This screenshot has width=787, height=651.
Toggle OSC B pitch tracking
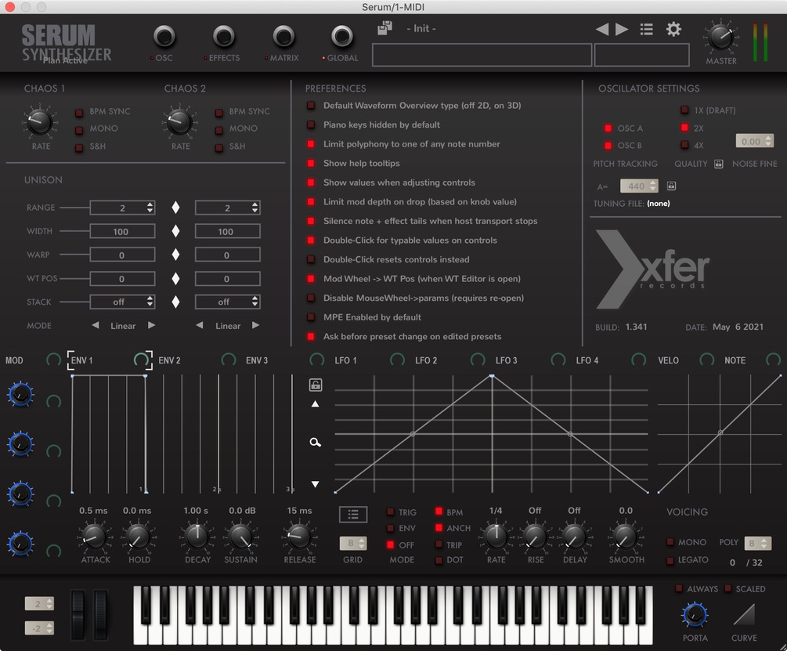pos(608,146)
